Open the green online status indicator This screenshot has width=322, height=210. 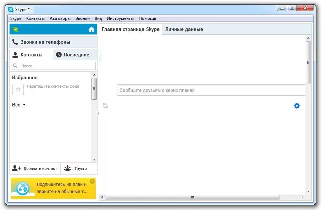point(15,29)
